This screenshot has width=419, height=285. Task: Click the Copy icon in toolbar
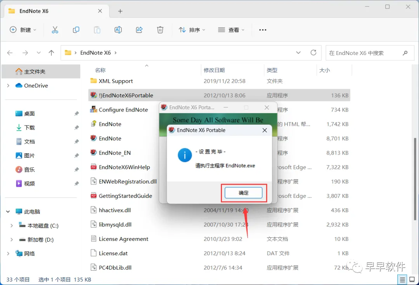[76, 30]
